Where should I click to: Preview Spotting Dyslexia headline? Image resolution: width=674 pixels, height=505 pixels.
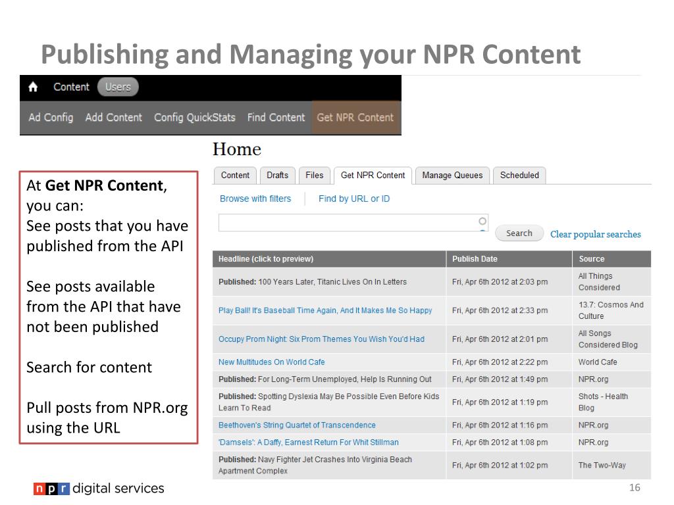329,402
